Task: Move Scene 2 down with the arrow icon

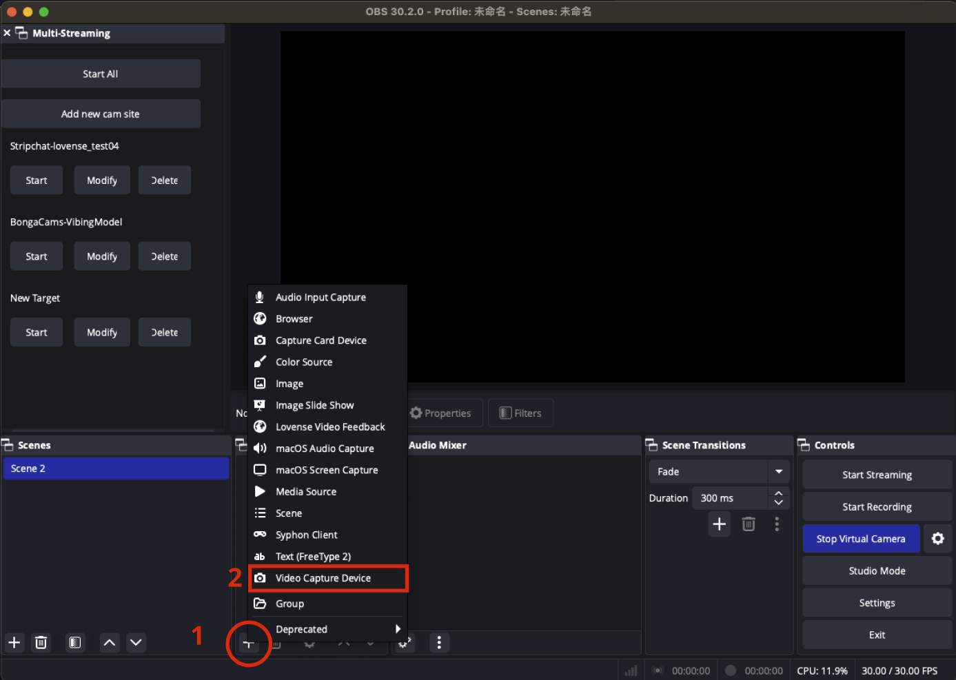Action: [x=136, y=642]
